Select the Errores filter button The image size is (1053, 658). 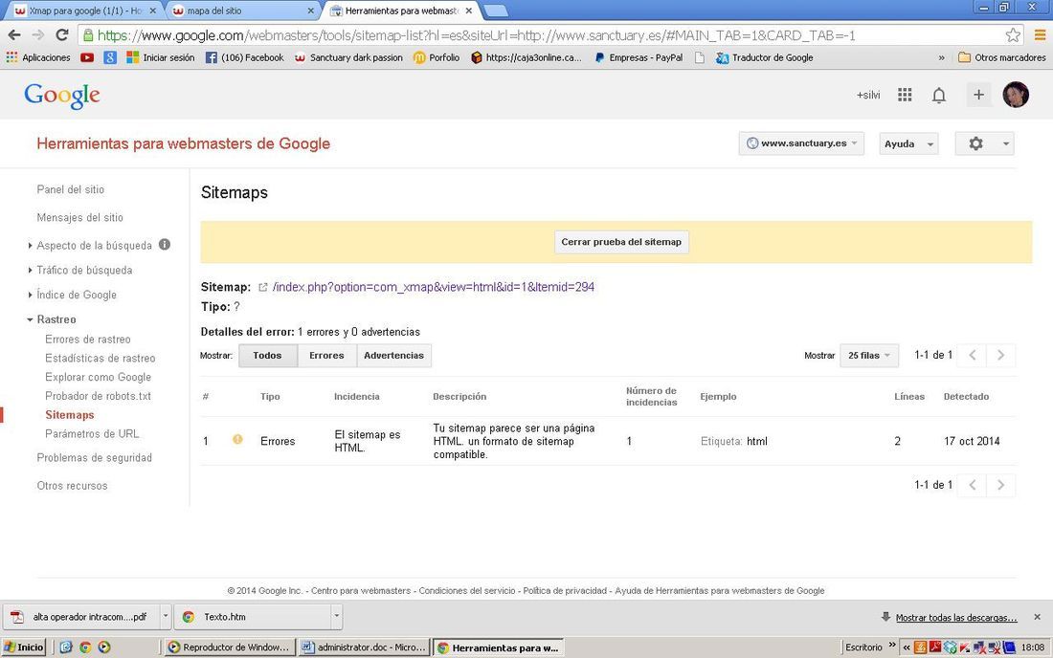[x=326, y=356]
